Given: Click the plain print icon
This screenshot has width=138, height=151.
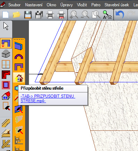Looking at the screenshot, I should click(x=50, y=15).
